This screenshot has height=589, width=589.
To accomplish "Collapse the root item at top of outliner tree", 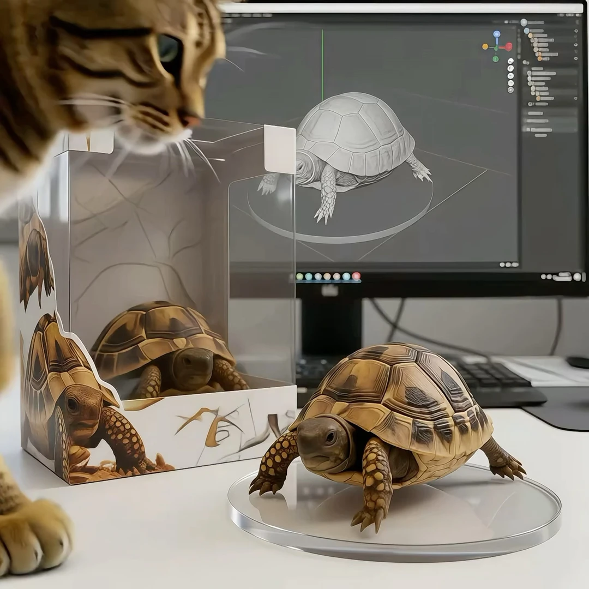I will point(524,22).
